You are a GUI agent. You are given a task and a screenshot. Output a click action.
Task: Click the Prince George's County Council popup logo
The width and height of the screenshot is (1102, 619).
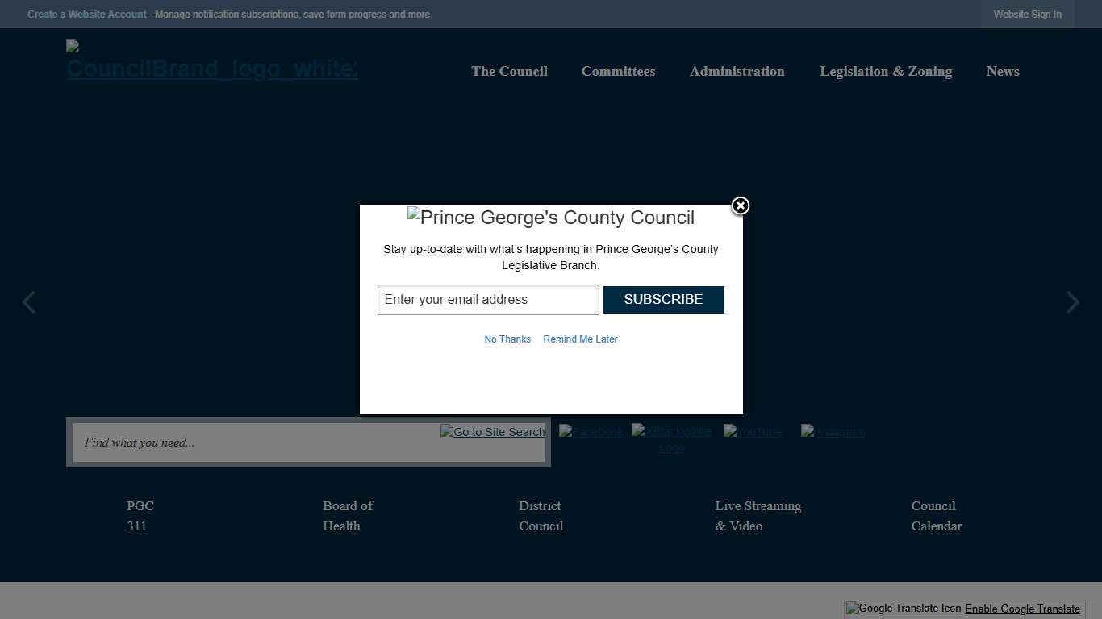pos(551,217)
